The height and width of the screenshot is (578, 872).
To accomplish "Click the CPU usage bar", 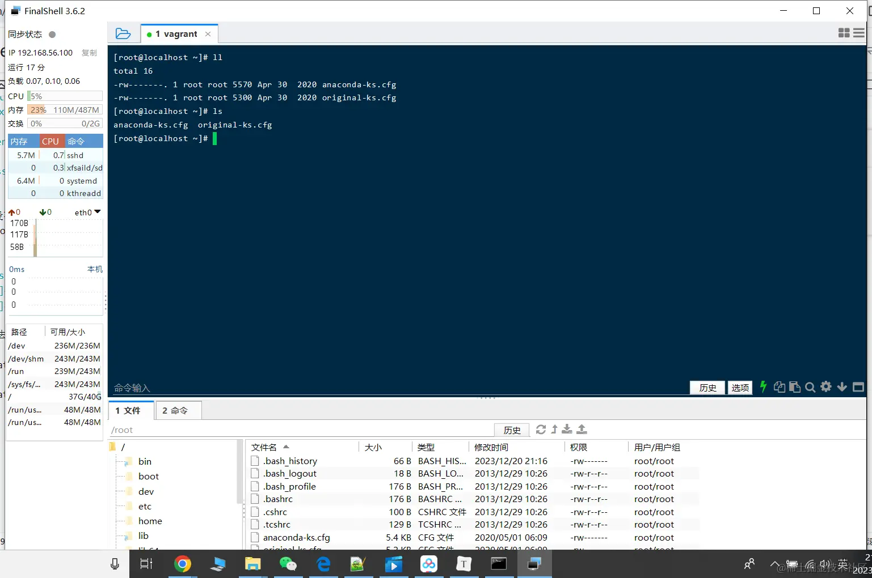I will click(x=65, y=96).
